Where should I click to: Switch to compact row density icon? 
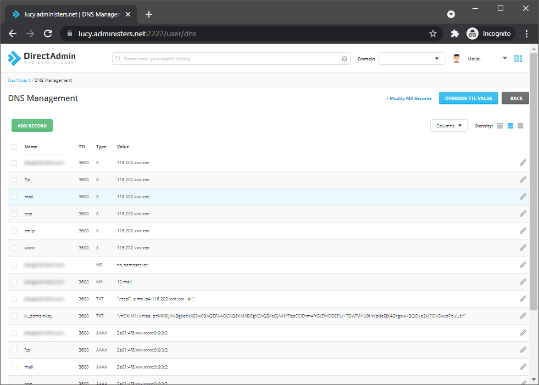[x=500, y=126]
